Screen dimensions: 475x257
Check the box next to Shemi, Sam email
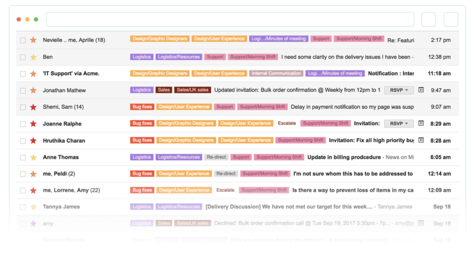23,107
